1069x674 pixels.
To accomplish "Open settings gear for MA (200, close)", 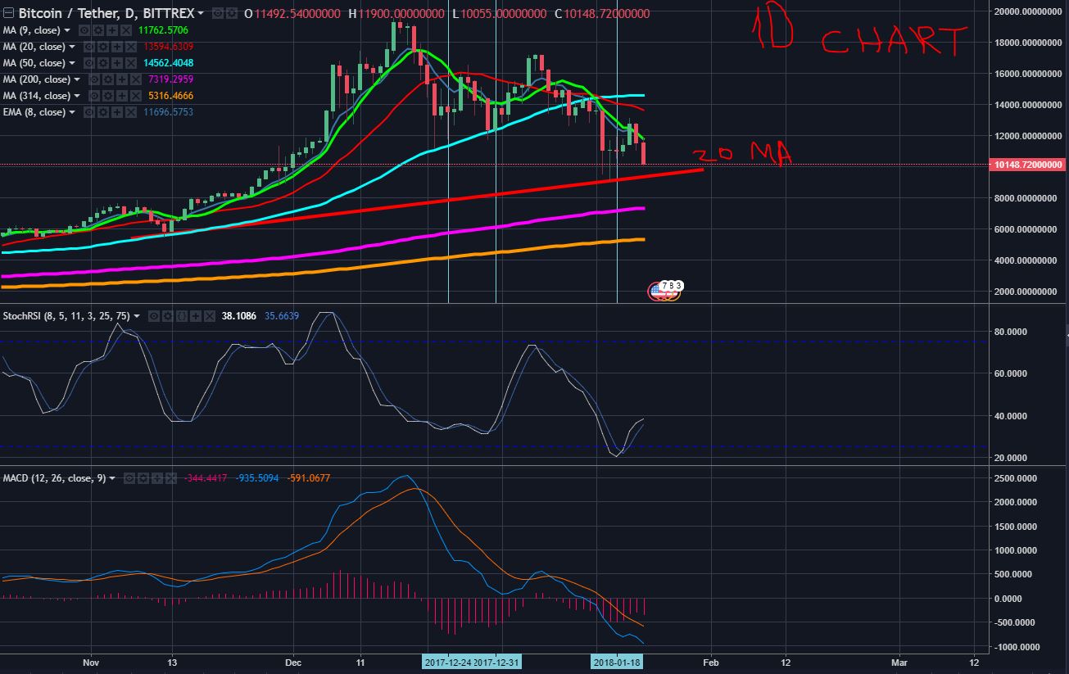I will [108, 79].
